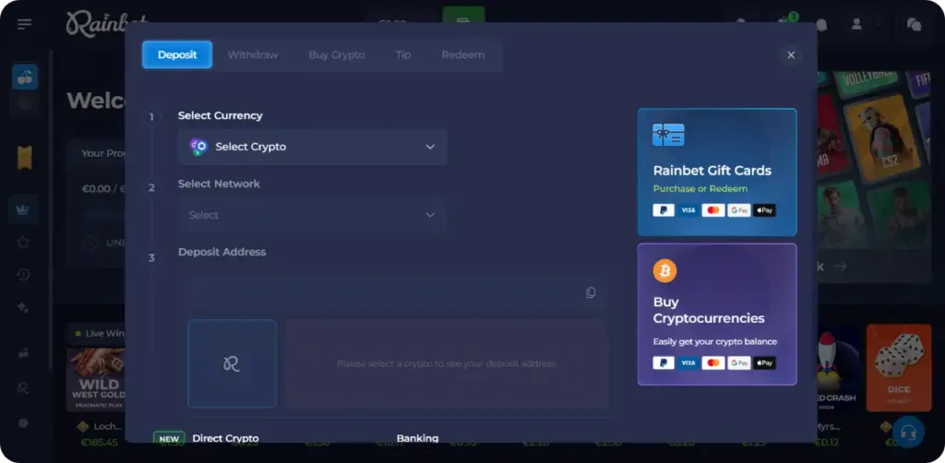Viewport: 945px width, 463px height.
Task: Pick Mastercard on the Buy Cryptocurrencies card
Action: (713, 363)
